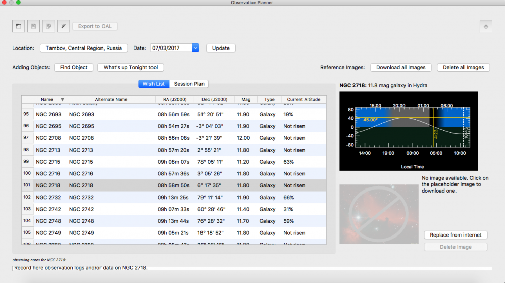Select row 95 NGC 2693
The image size is (505, 283).
(174, 114)
